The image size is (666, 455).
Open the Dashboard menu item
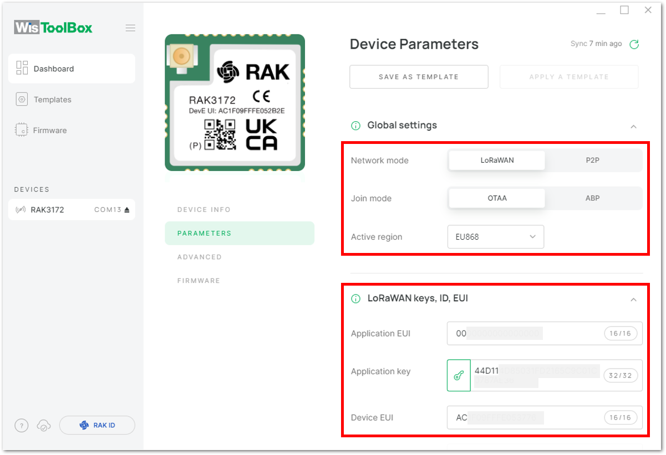(72, 69)
